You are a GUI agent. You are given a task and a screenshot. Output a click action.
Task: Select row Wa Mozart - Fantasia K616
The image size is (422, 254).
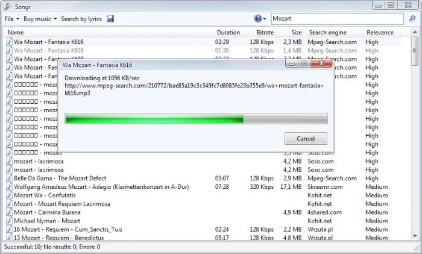(204, 42)
